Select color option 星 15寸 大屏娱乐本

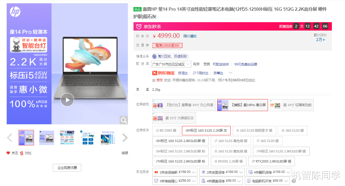coord(174,118)
